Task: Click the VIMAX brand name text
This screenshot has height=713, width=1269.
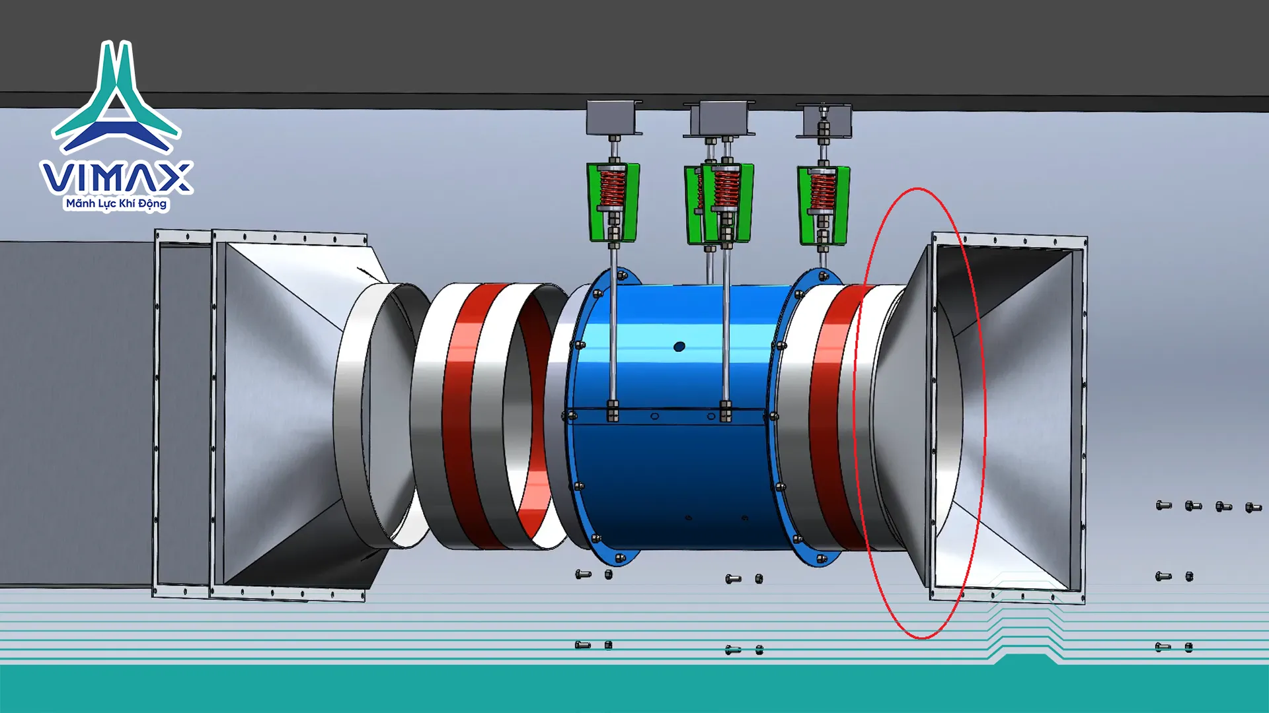Action: coord(116,178)
